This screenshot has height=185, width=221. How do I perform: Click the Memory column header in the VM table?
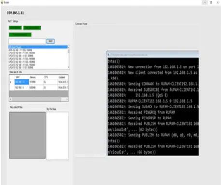tap(36, 77)
